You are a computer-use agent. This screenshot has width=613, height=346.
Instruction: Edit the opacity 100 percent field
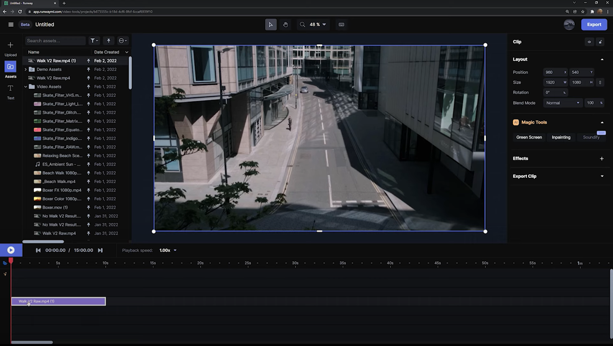click(594, 103)
